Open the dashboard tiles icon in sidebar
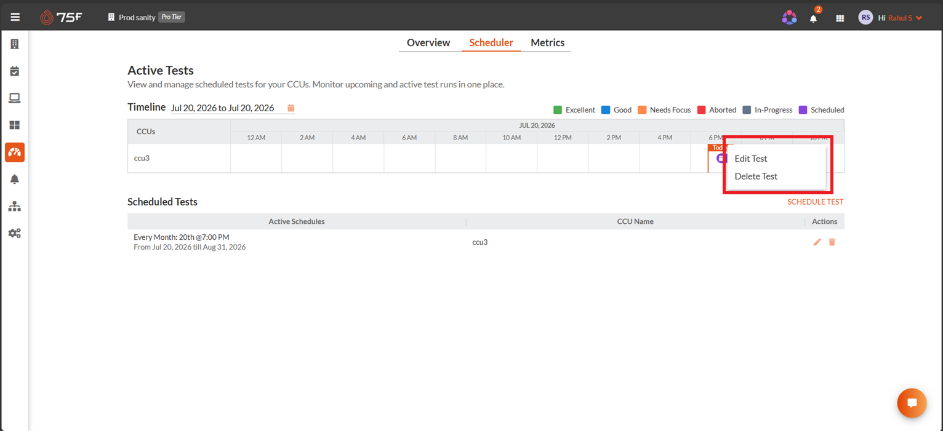This screenshot has width=943, height=431. point(15,125)
